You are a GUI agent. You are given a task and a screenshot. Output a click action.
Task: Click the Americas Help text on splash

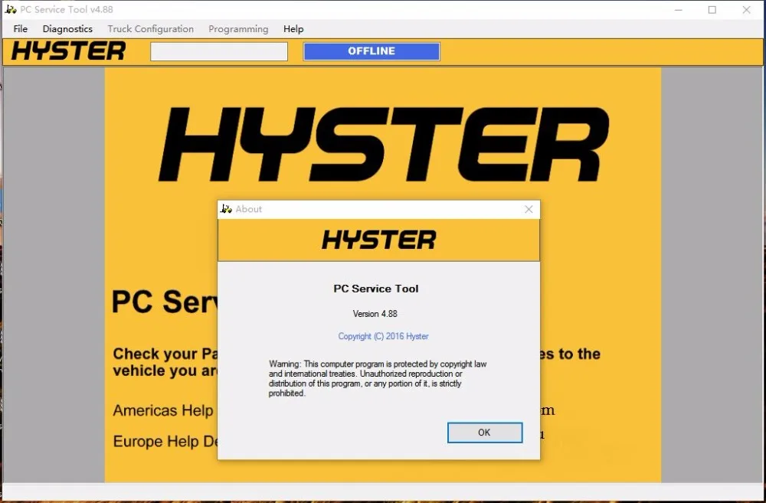[x=162, y=410]
